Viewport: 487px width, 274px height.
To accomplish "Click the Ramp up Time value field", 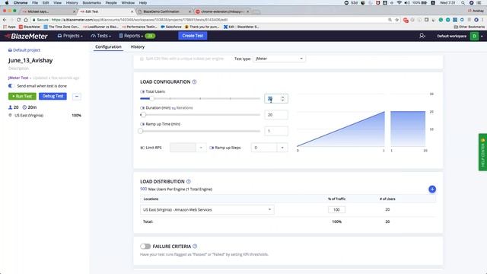I will [x=276, y=131].
